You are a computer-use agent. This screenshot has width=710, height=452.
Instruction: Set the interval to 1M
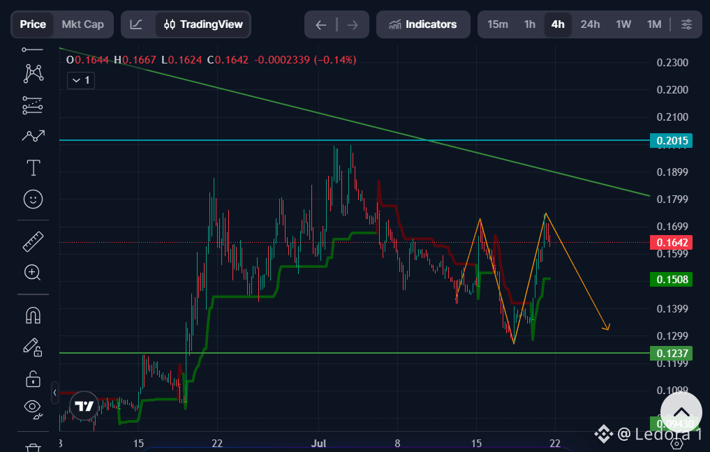pyautogui.click(x=654, y=24)
